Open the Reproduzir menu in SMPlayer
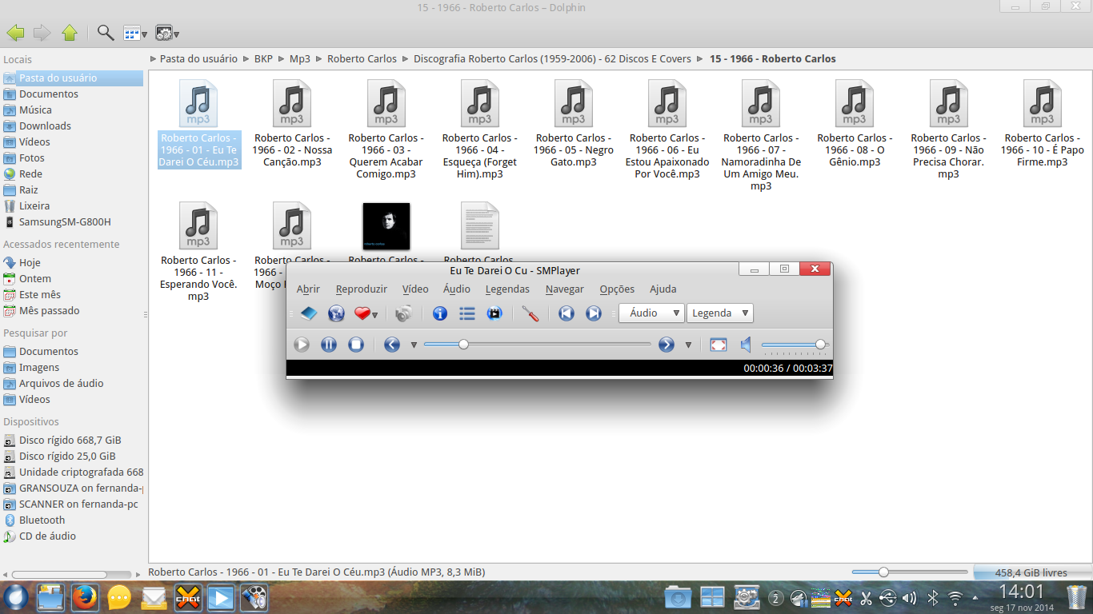The image size is (1093, 614). pyautogui.click(x=362, y=289)
